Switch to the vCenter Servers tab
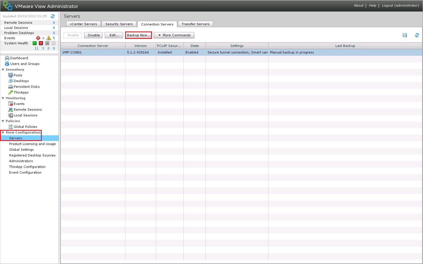This screenshot has height=264, width=423. click(83, 24)
